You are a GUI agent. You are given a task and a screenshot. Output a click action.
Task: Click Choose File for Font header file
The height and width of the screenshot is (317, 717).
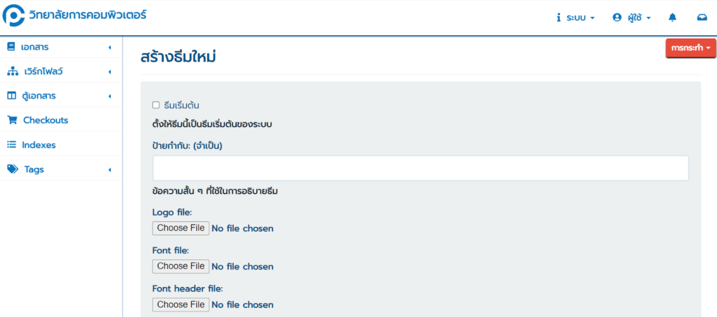point(181,305)
